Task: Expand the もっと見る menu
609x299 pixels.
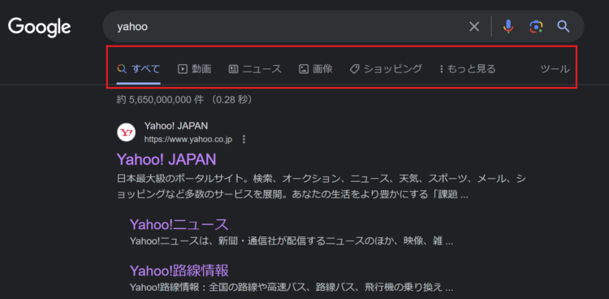Action: click(x=468, y=69)
